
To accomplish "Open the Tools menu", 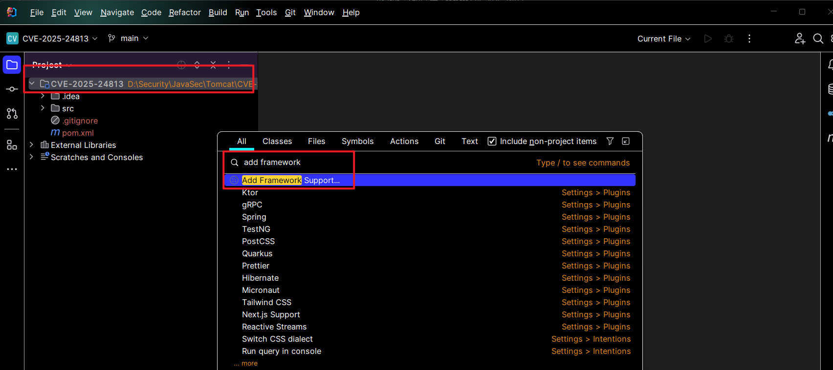I will click(x=266, y=12).
